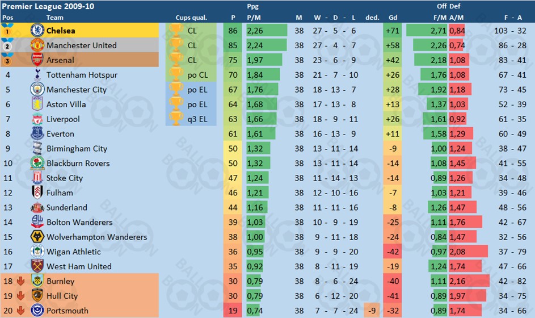
Task: Click the trophy icon beside q3 EL
Action: pyautogui.click(x=176, y=119)
